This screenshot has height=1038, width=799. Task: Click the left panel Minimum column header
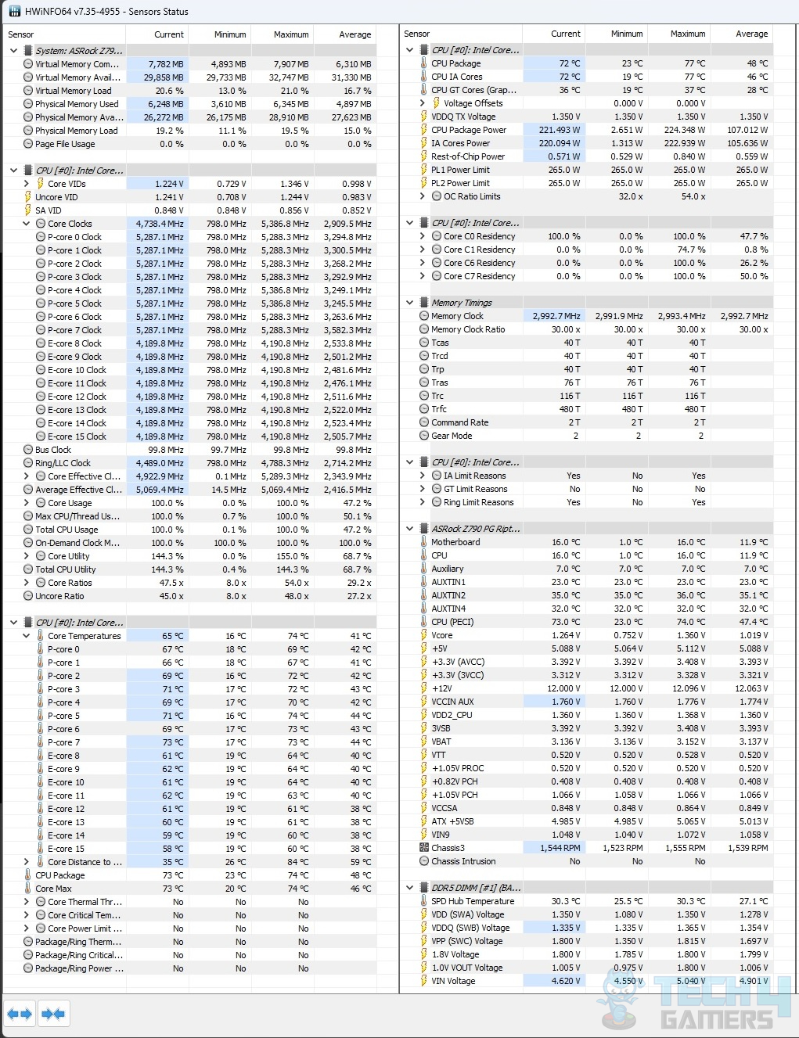click(x=219, y=34)
